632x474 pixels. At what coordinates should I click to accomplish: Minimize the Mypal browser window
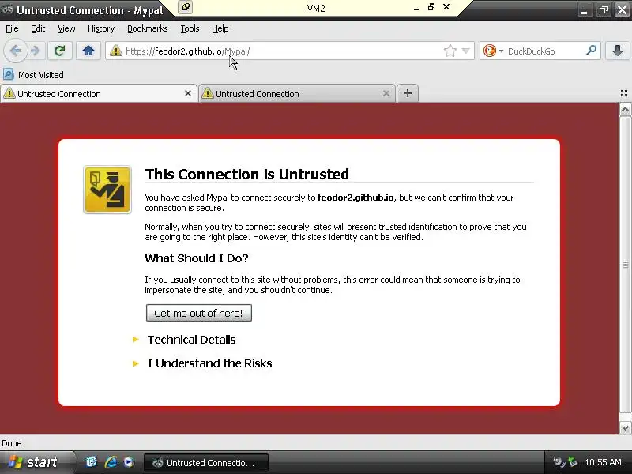pyautogui.click(x=585, y=10)
